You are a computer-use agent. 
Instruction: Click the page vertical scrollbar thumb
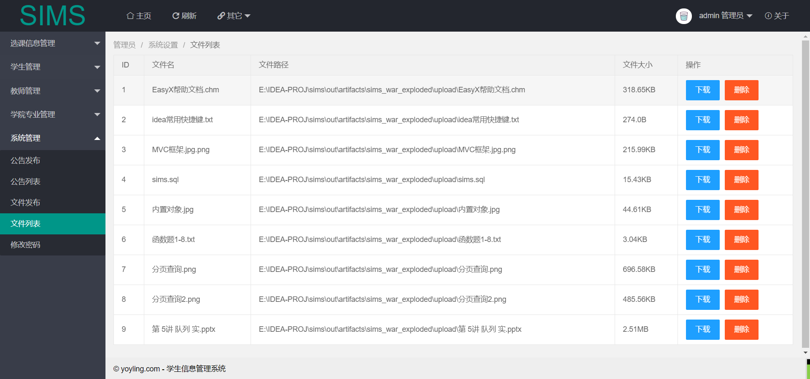pos(805,195)
